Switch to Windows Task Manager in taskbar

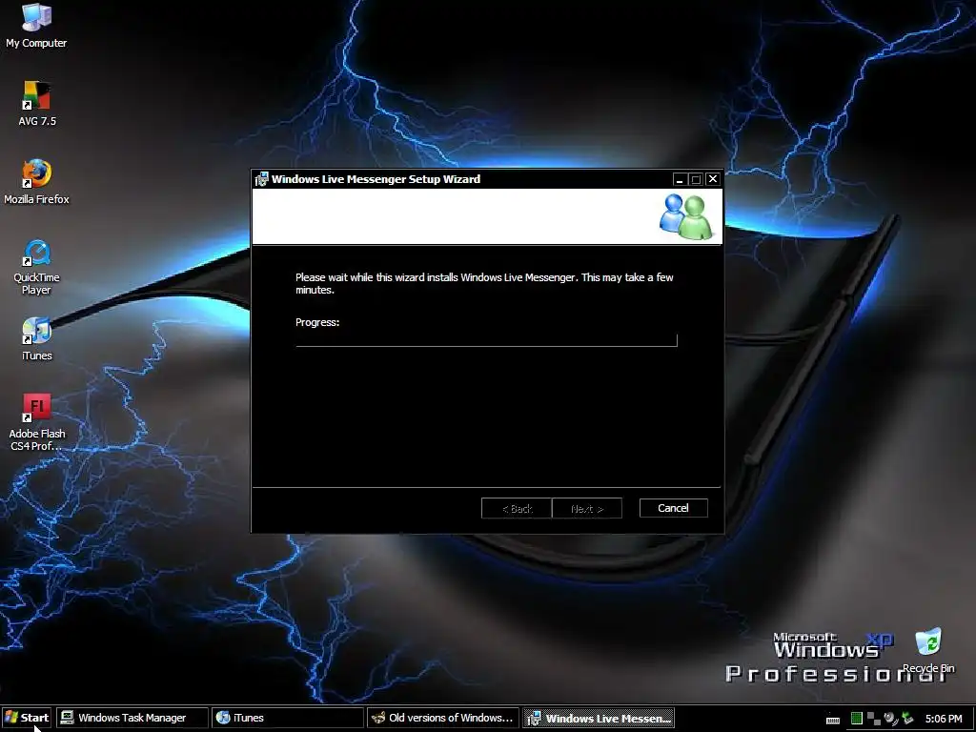(132, 718)
